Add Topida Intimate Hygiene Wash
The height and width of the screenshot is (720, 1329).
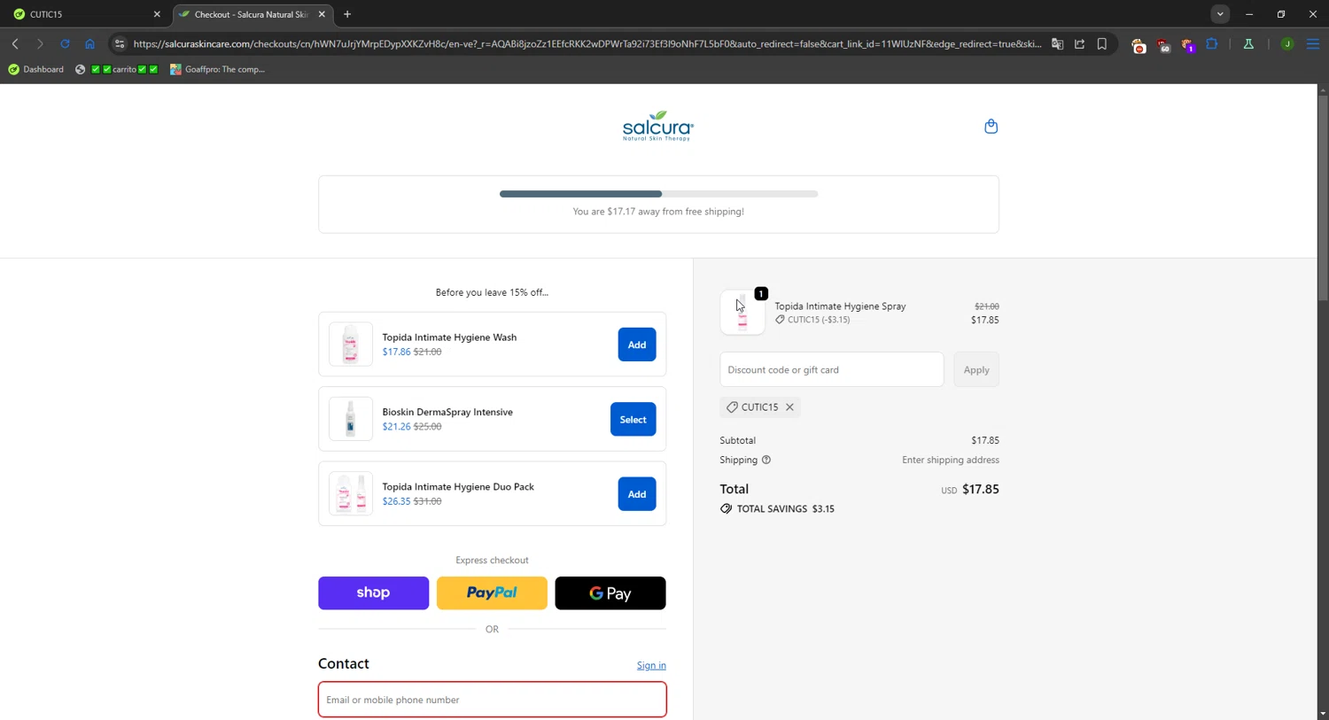coord(637,345)
